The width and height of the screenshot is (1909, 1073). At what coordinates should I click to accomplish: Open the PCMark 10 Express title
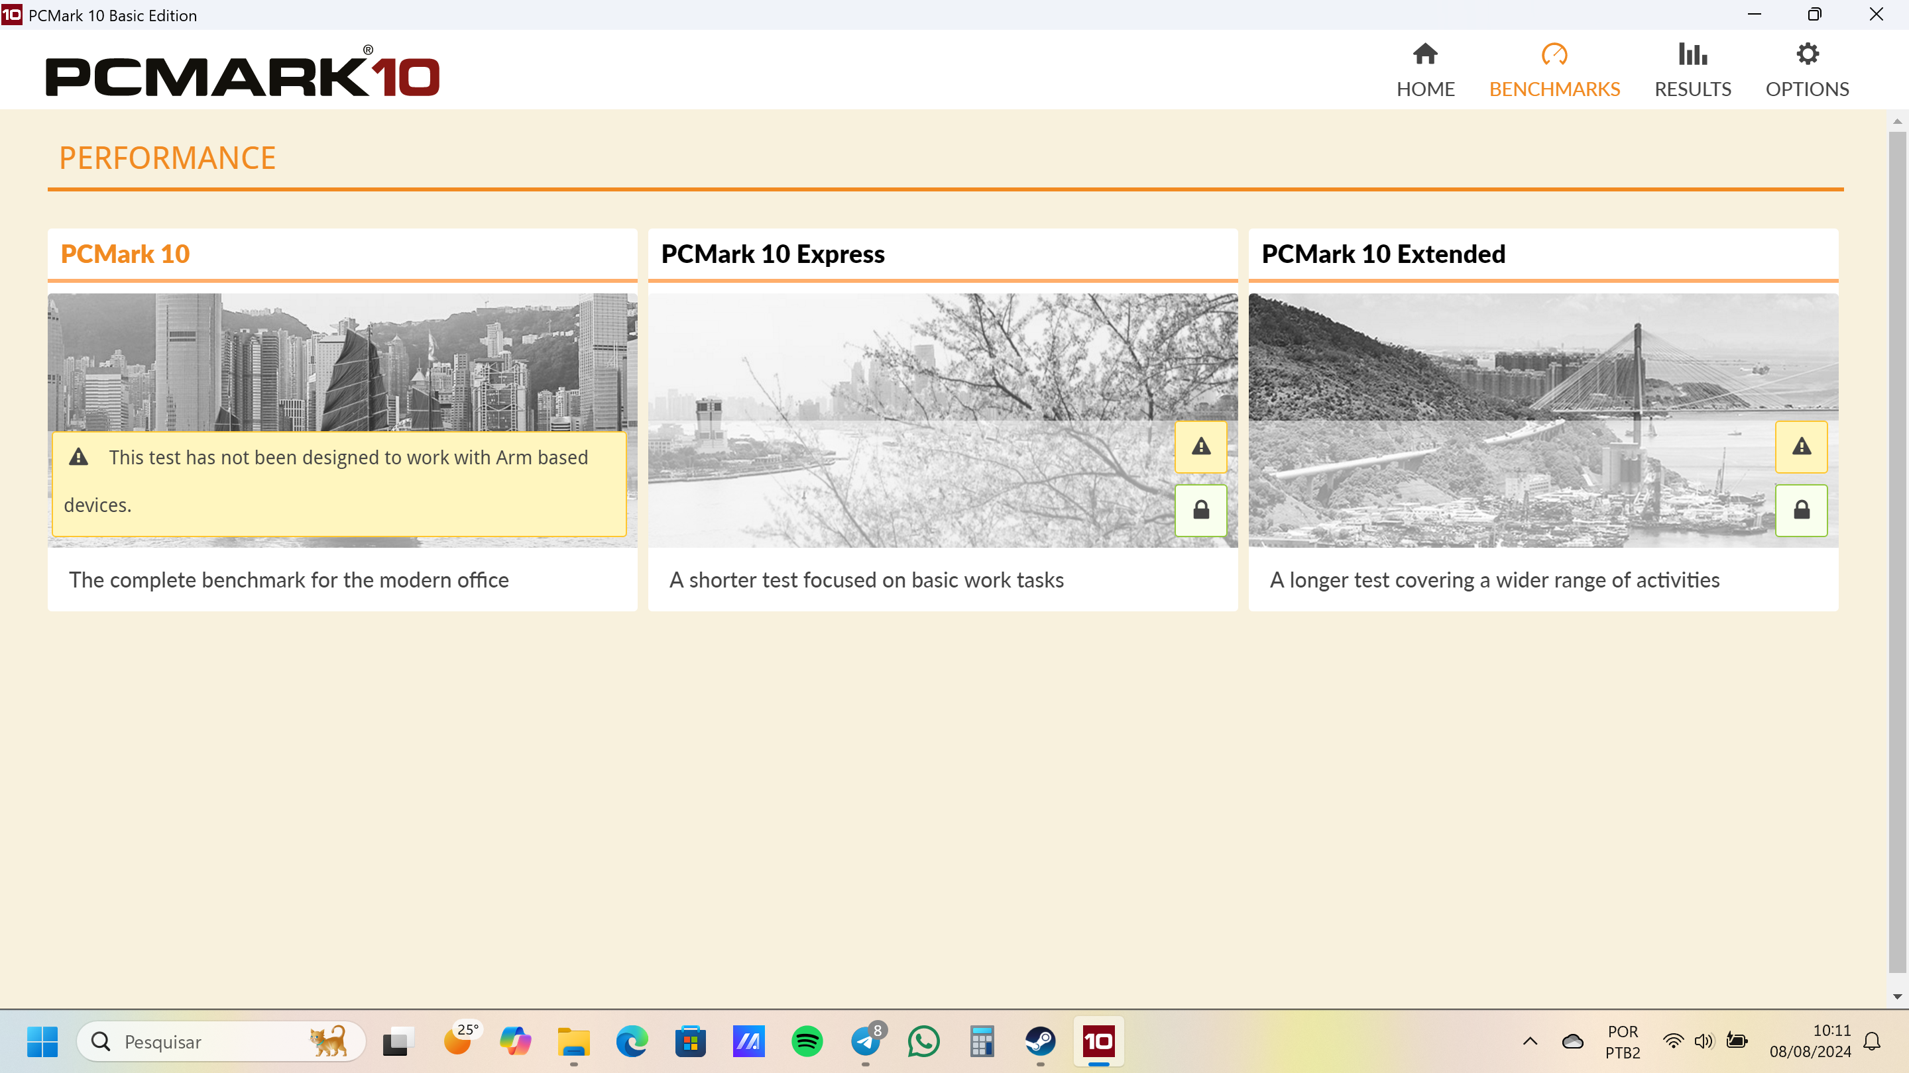(772, 254)
